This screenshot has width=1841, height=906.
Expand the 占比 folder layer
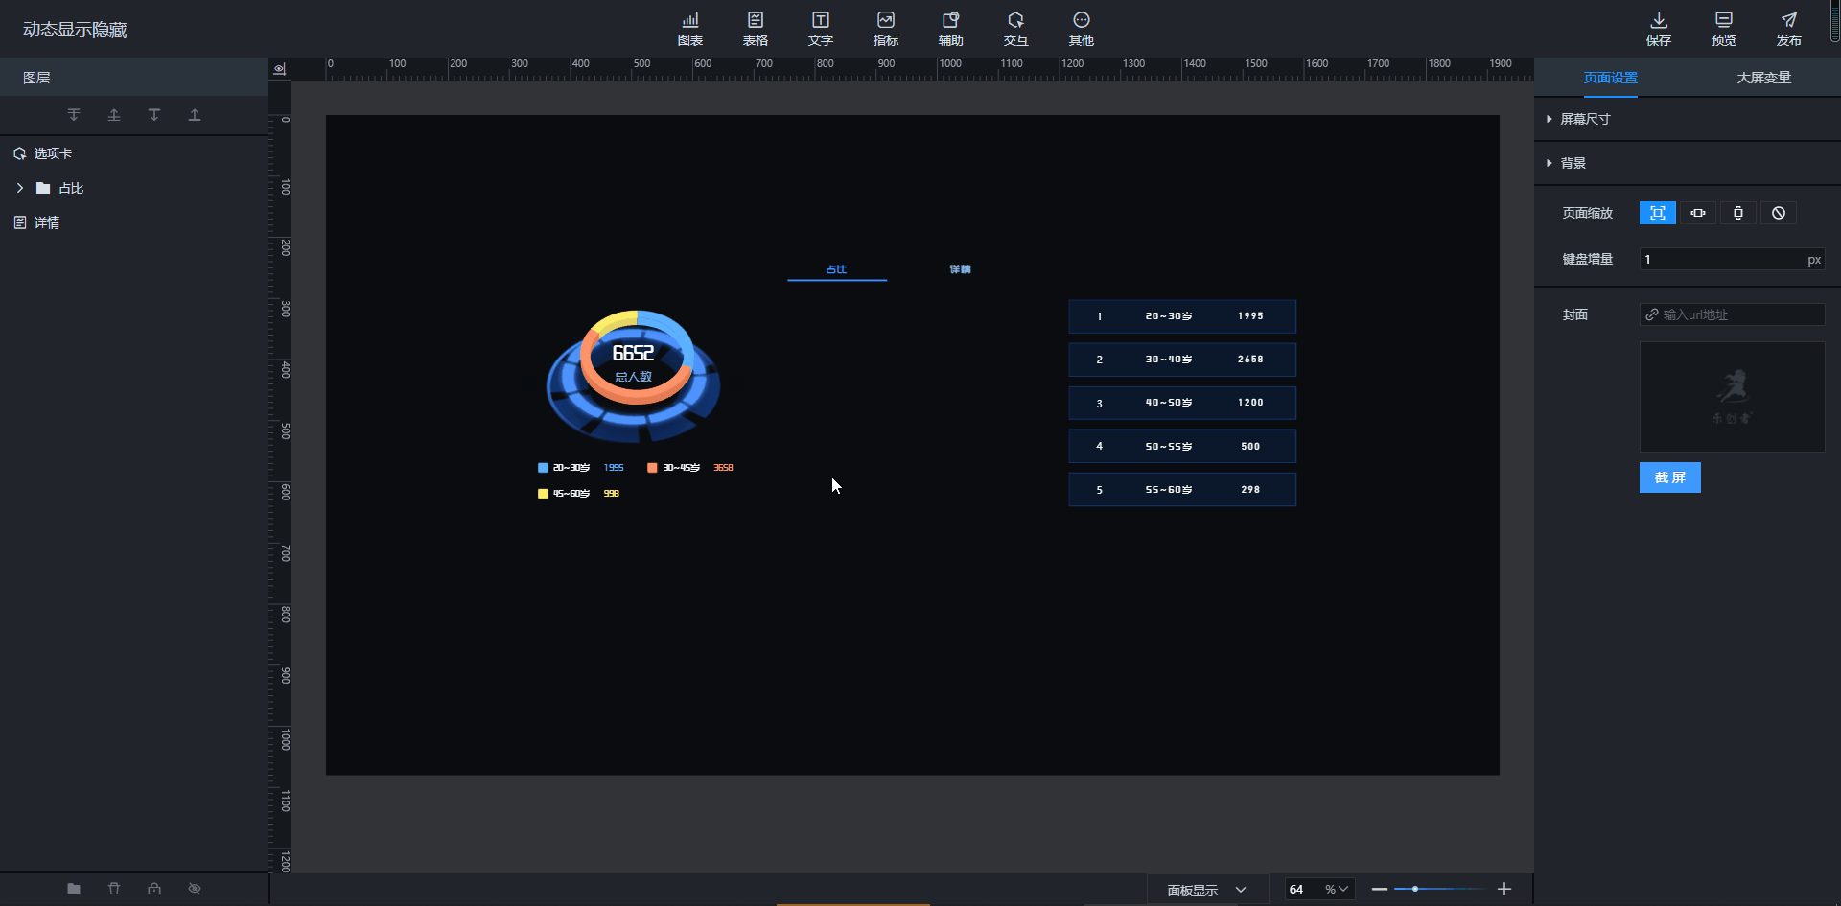[x=20, y=188]
